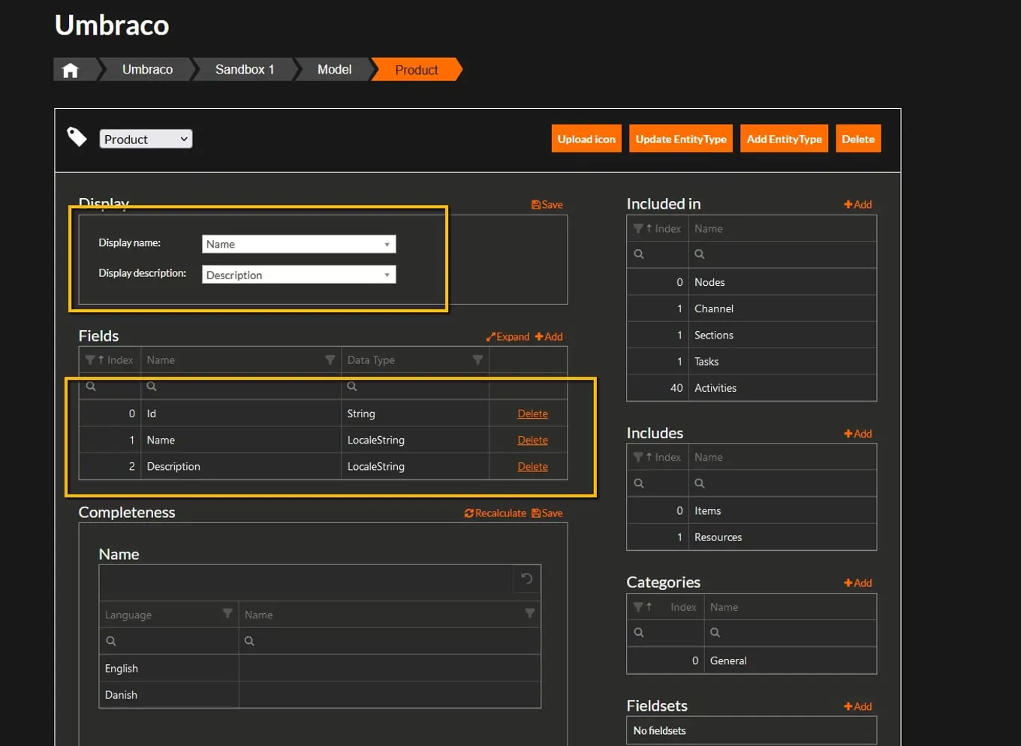
Task: Click the Includes Name search box
Action: [x=782, y=483]
